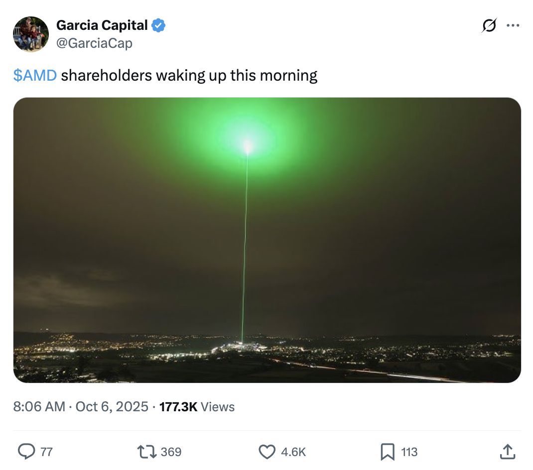Open the three-dot more options menu

click(x=513, y=25)
